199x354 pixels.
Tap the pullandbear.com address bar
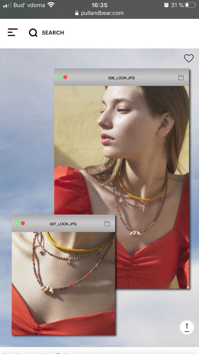click(x=99, y=13)
